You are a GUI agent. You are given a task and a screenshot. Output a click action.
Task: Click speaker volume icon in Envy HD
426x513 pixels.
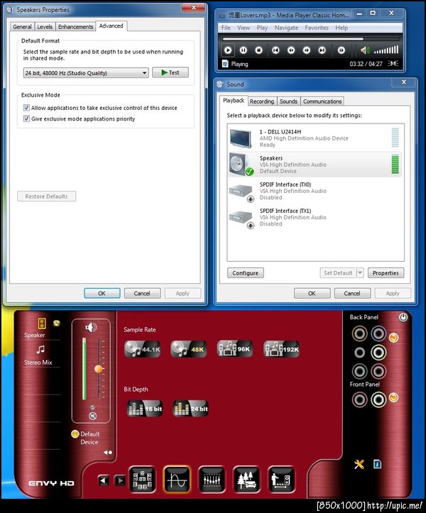[91, 327]
